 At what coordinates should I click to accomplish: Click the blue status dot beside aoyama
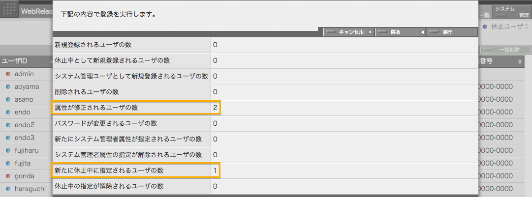point(8,86)
